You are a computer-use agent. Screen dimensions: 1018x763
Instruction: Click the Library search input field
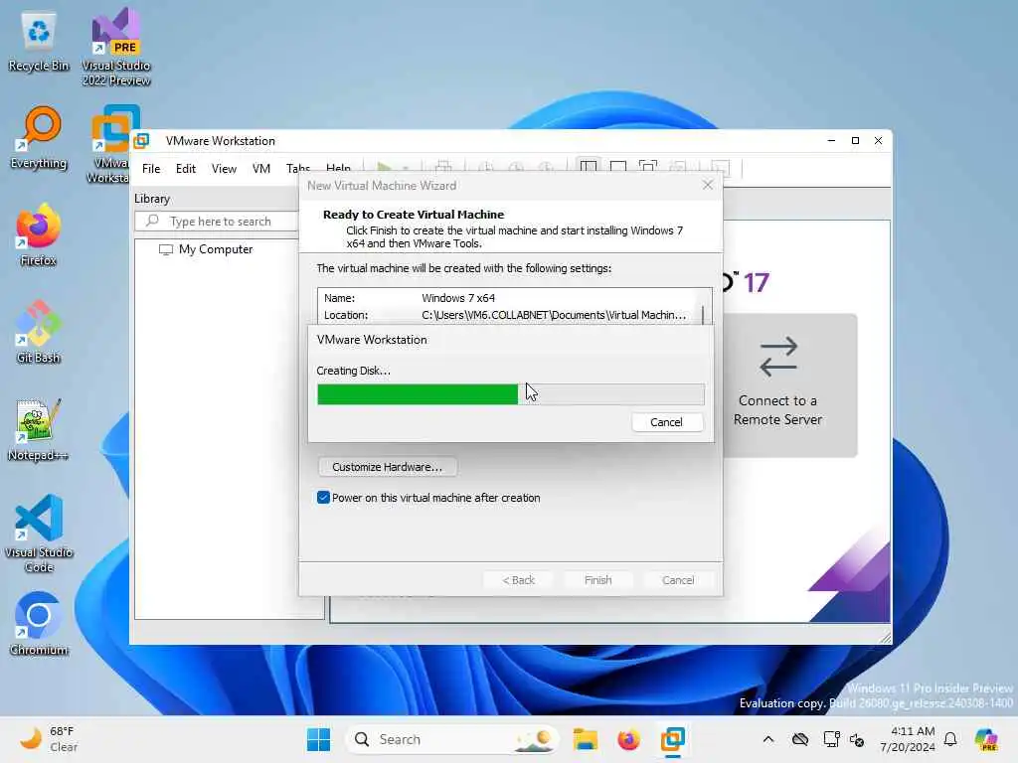(x=218, y=222)
